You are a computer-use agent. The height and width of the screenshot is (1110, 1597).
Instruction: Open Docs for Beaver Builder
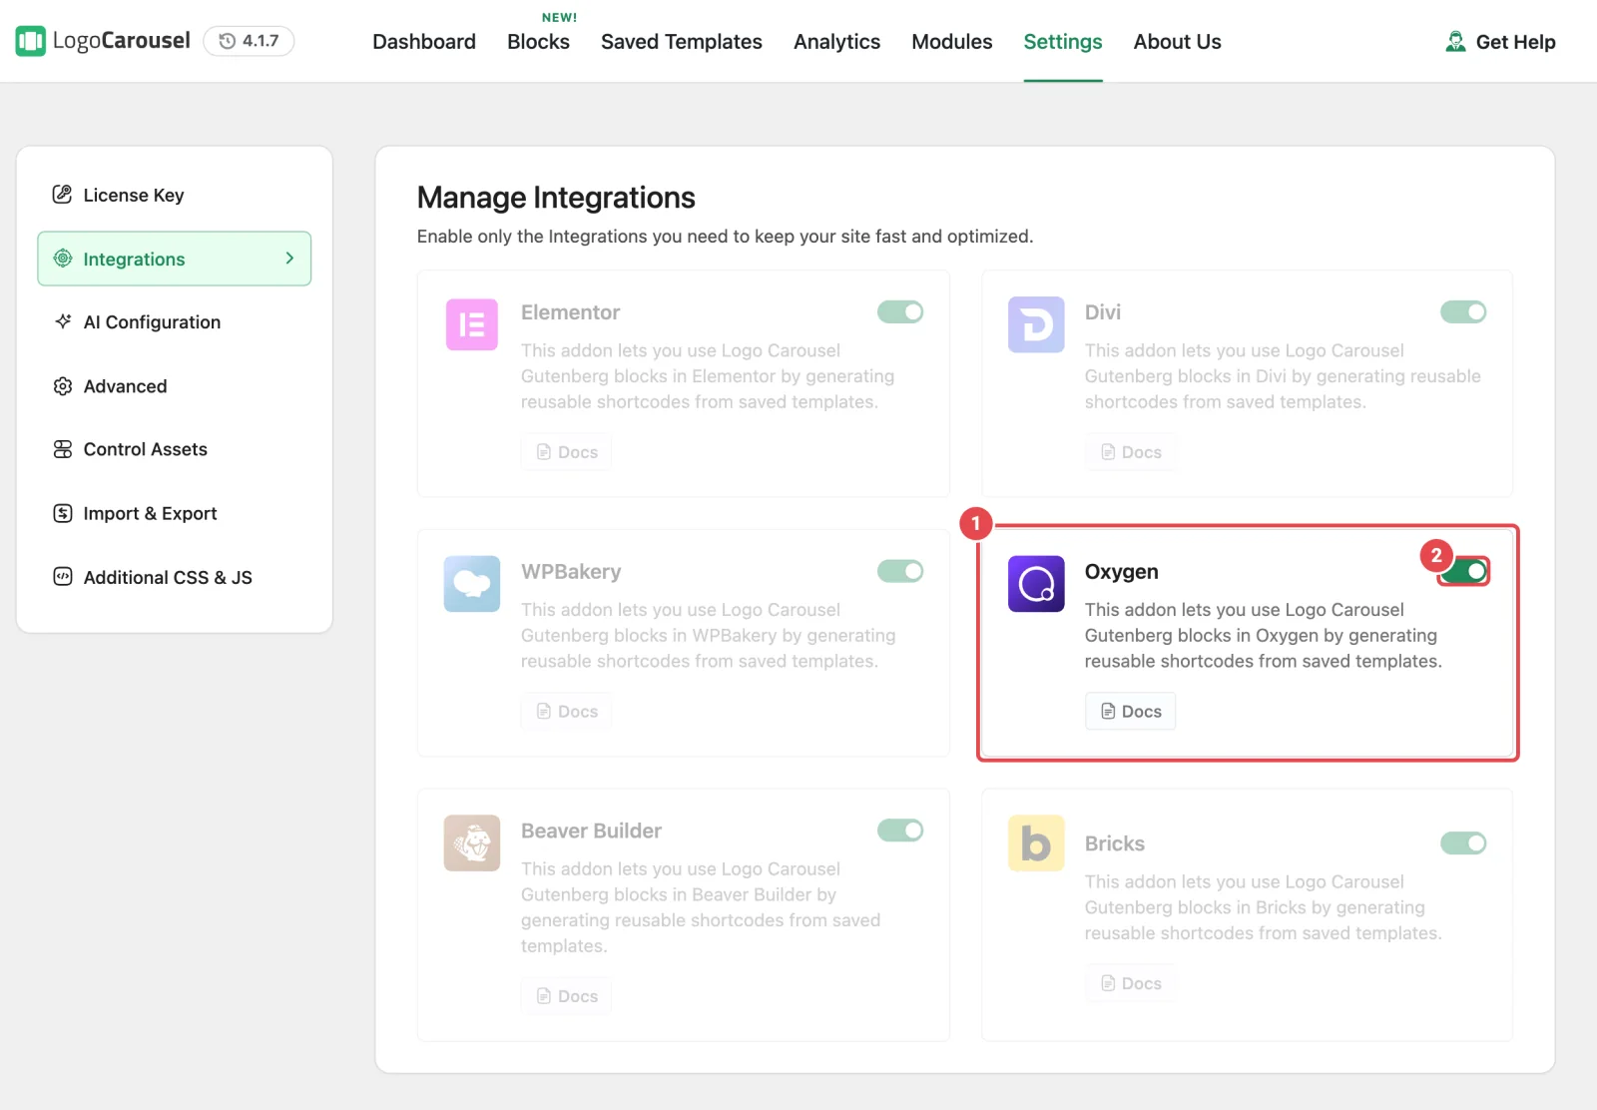(566, 996)
